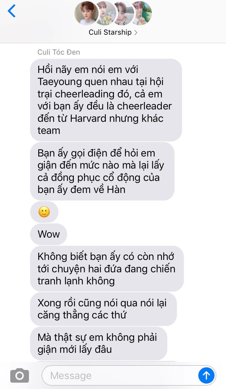The image size is (226, 389).
Task: Tap the second avatar holding flowers
Action: pos(105,13)
